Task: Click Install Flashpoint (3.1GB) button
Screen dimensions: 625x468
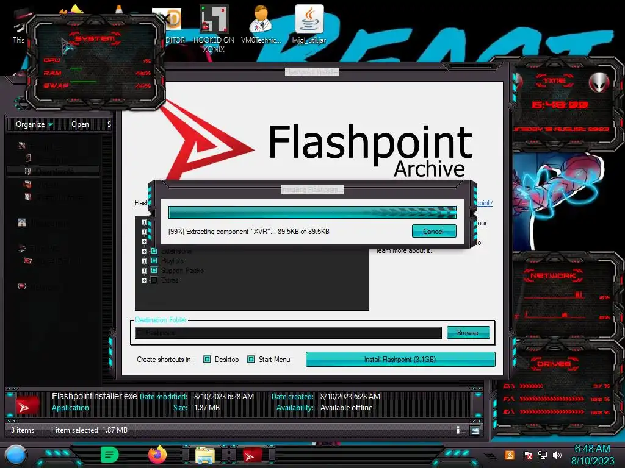Action: (400, 360)
